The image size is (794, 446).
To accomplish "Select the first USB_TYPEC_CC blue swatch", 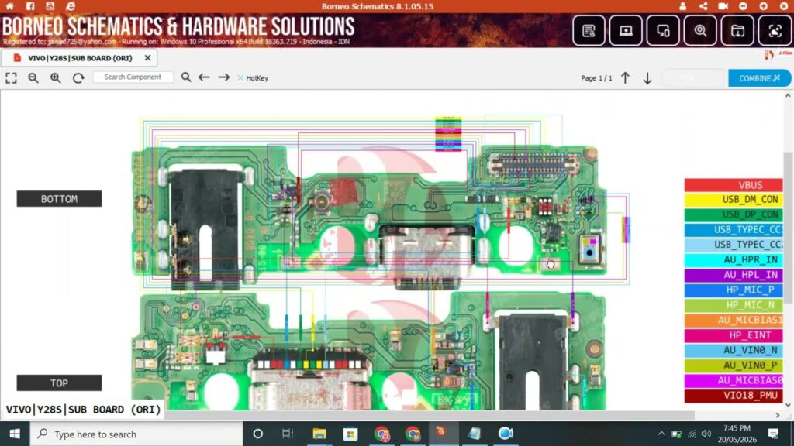I will tap(734, 229).
